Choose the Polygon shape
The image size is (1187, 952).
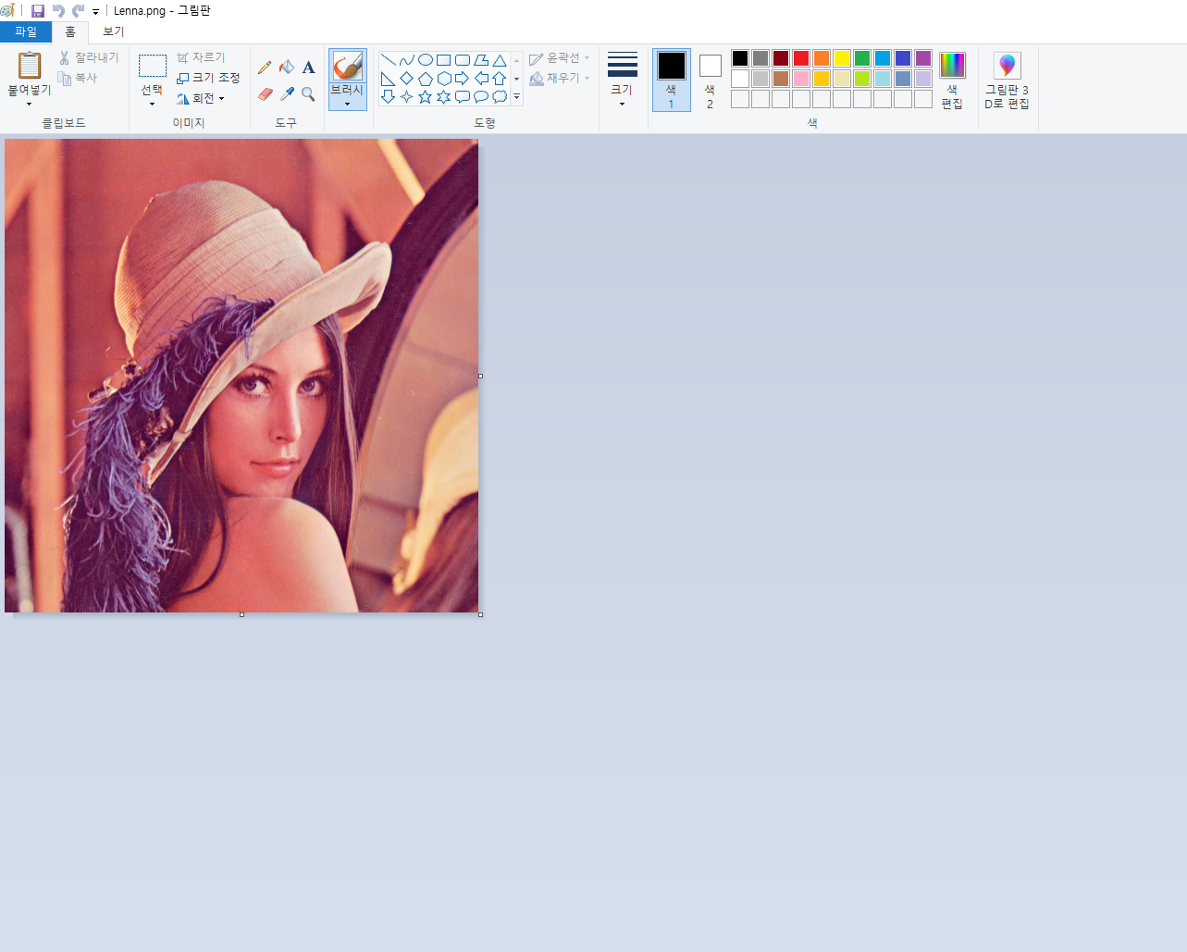tap(481, 60)
